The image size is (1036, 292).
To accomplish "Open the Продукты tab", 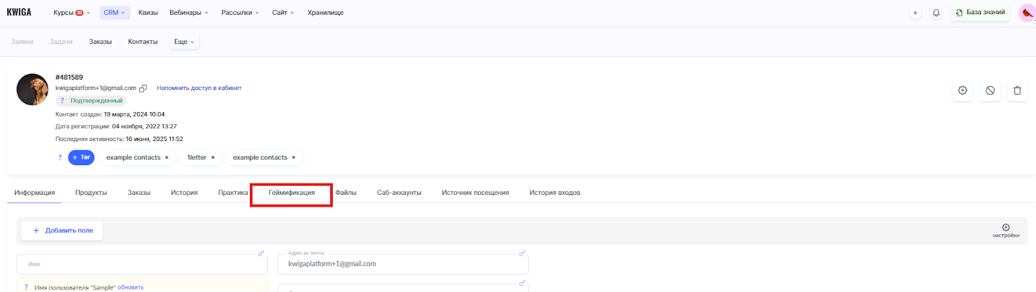I will coord(91,193).
